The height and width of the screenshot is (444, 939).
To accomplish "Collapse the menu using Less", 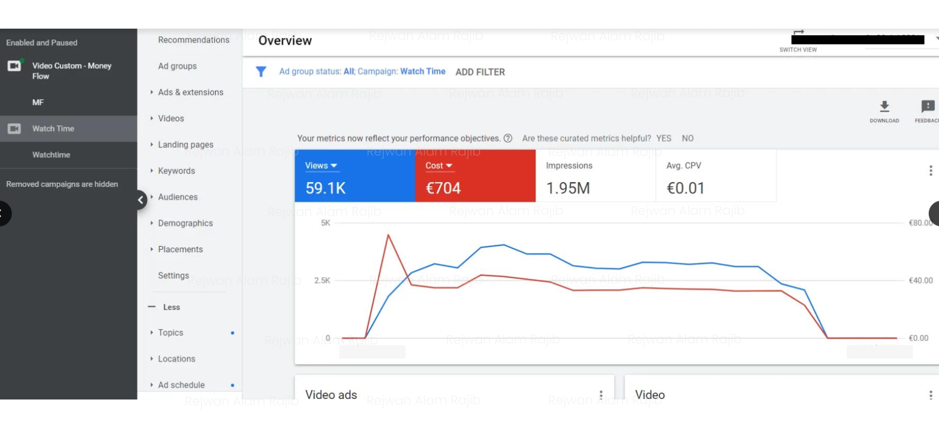I will coord(171,307).
